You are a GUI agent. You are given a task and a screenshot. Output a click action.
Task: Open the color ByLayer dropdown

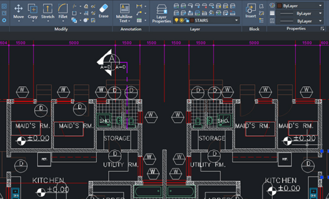pyautogui.click(x=320, y=6)
